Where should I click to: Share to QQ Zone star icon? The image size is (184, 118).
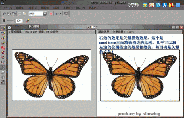pyautogui.click(x=145, y=5)
